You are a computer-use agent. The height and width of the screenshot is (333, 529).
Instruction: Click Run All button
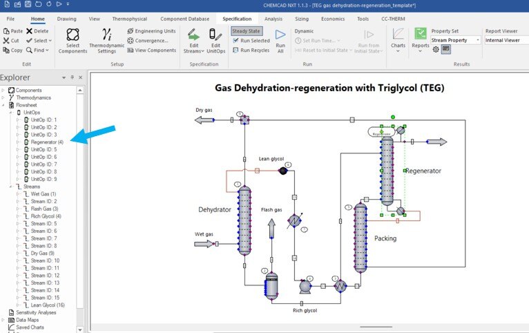tap(280, 41)
